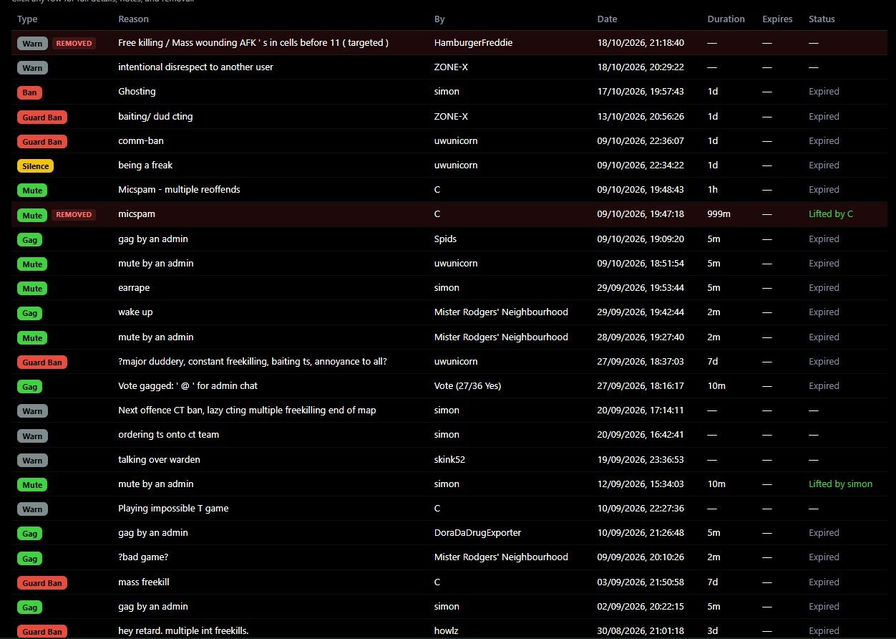
Task: Click the Gag badge for wake up
Action: tap(29, 313)
